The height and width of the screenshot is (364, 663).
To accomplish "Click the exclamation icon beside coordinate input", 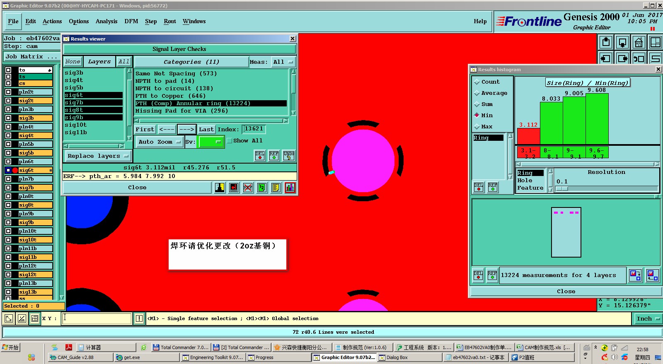I will (x=139, y=318).
